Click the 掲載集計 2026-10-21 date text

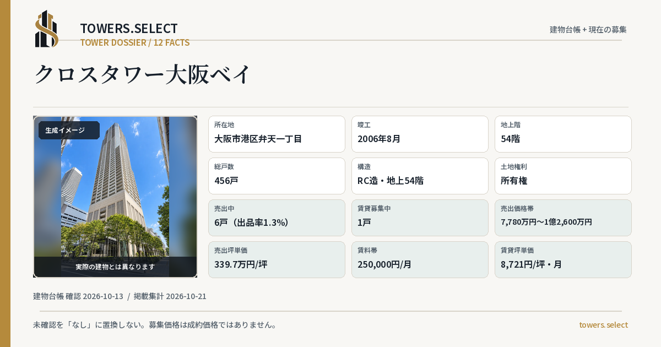pos(170,296)
